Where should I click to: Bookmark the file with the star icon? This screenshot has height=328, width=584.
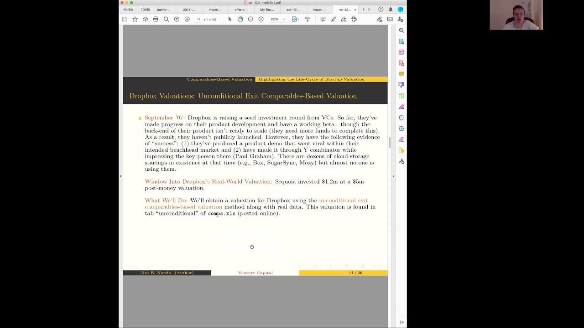pyautogui.click(x=135, y=19)
